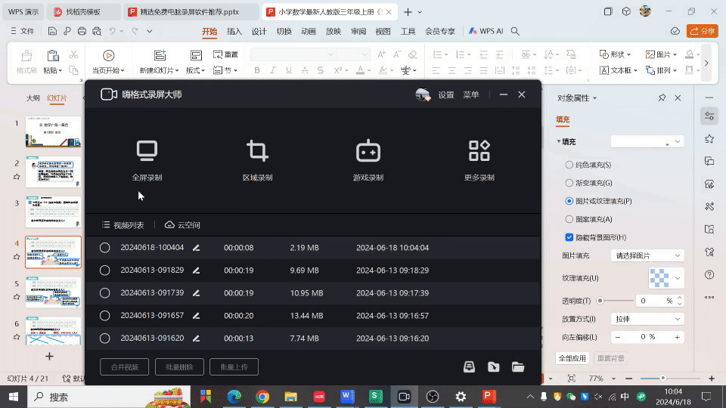Open Google Chrome from the taskbar

point(262,397)
